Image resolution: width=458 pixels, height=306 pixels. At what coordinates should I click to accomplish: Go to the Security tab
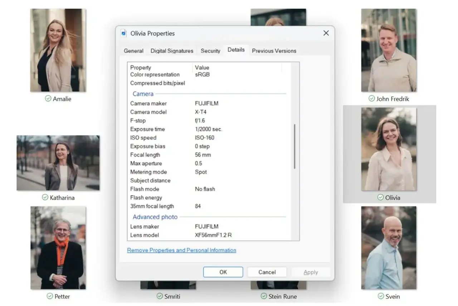click(x=210, y=51)
